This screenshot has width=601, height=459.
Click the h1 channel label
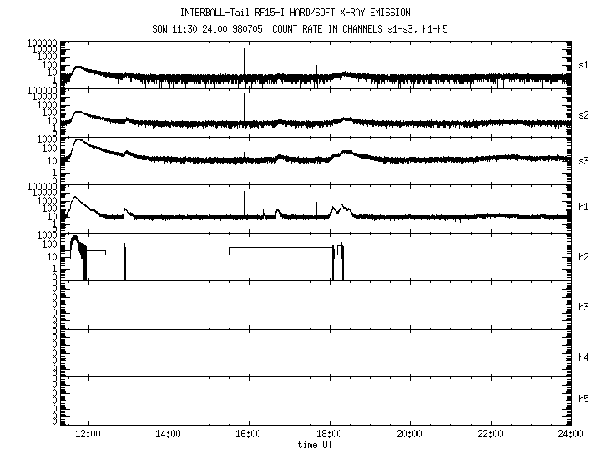click(x=584, y=207)
